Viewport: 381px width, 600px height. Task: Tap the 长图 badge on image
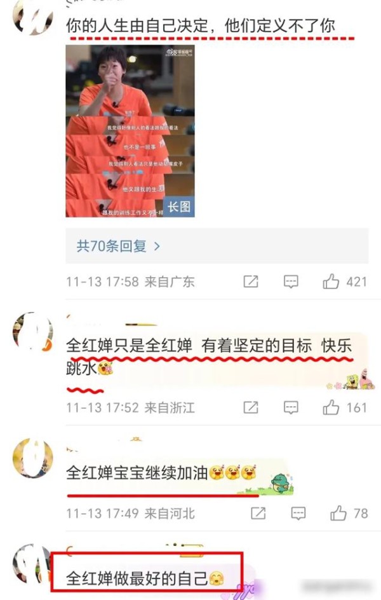pyautogui.click(x=179, y=207)
